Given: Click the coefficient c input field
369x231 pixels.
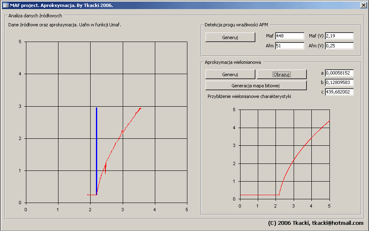Looking at the screenshot, I should click(x=339, y=92).
